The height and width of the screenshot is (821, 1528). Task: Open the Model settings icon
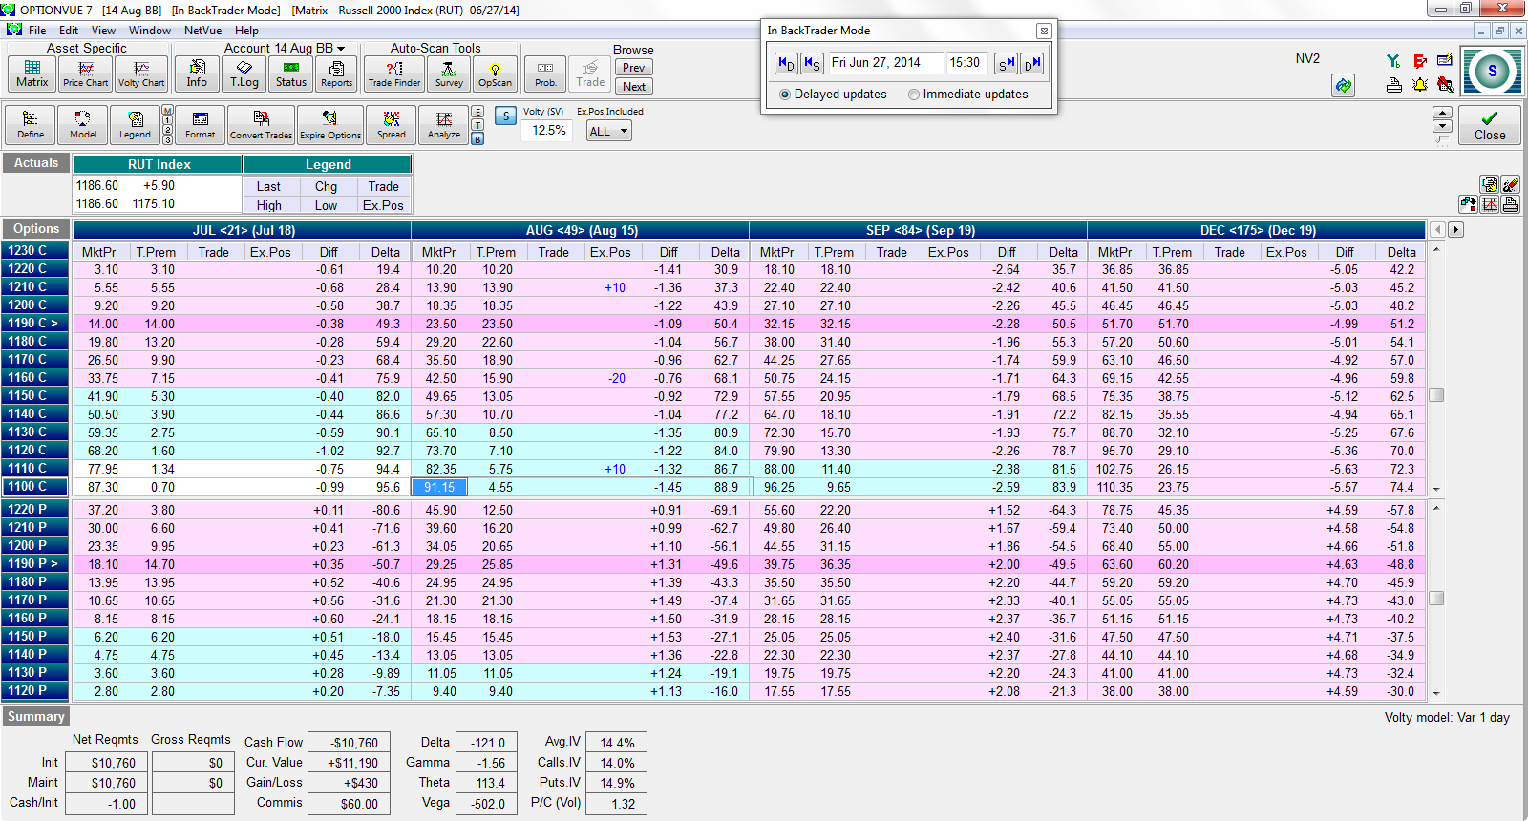(x=83, y=124)
